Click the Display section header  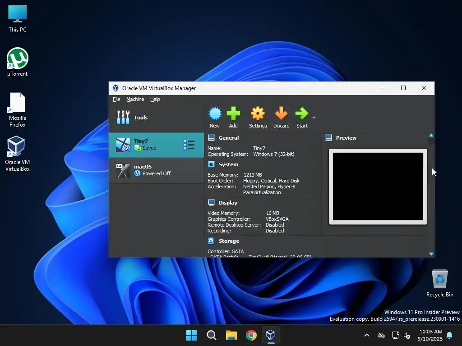[228, 203]
